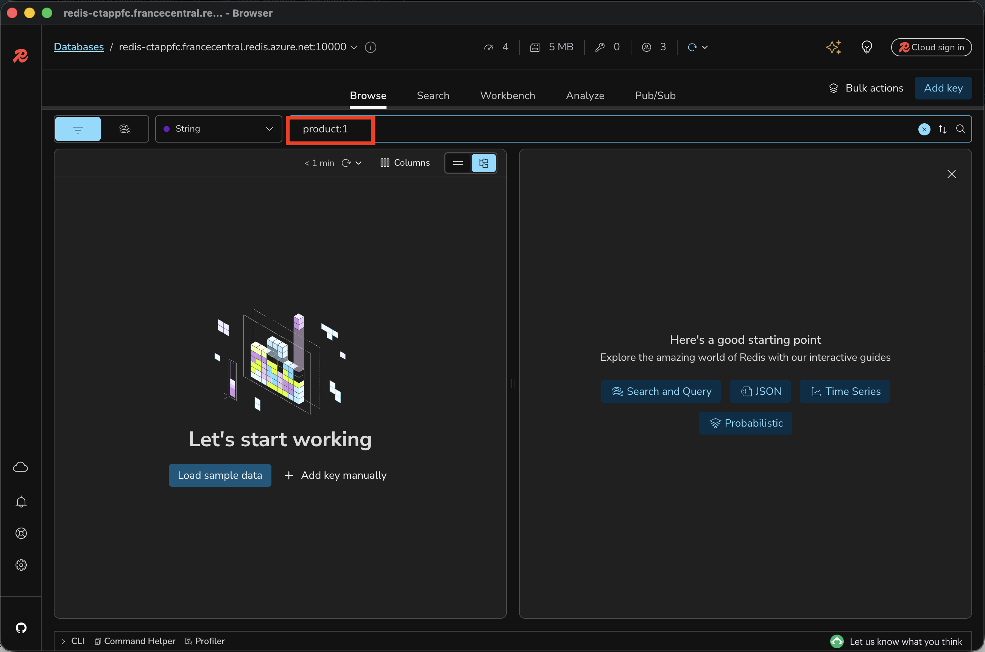This screenshot has height=652, width=985.
Task: Open the Workbench tab
Action: [507, 96]
